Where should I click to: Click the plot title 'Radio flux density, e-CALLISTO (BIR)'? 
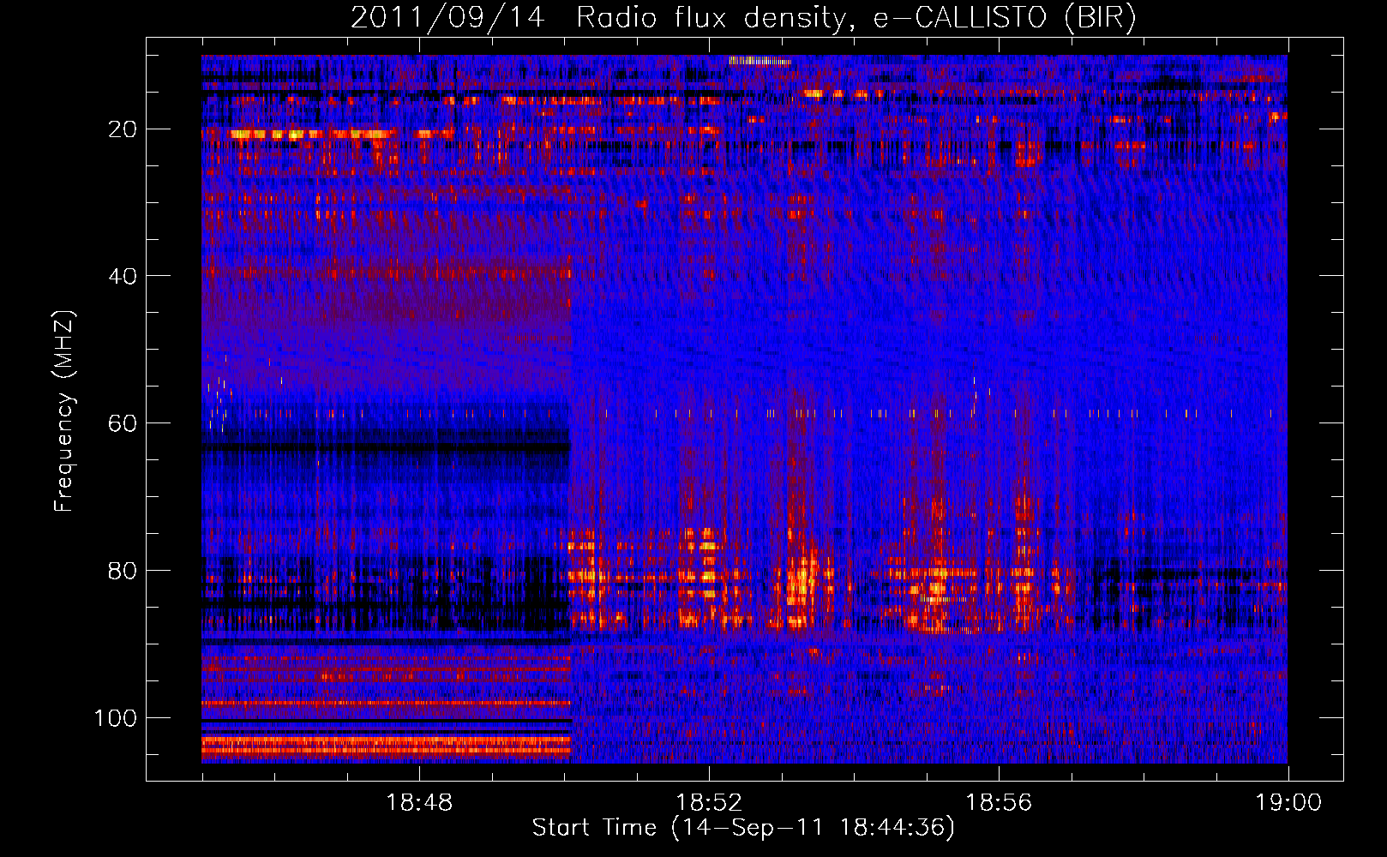click(x=856, y=18)
